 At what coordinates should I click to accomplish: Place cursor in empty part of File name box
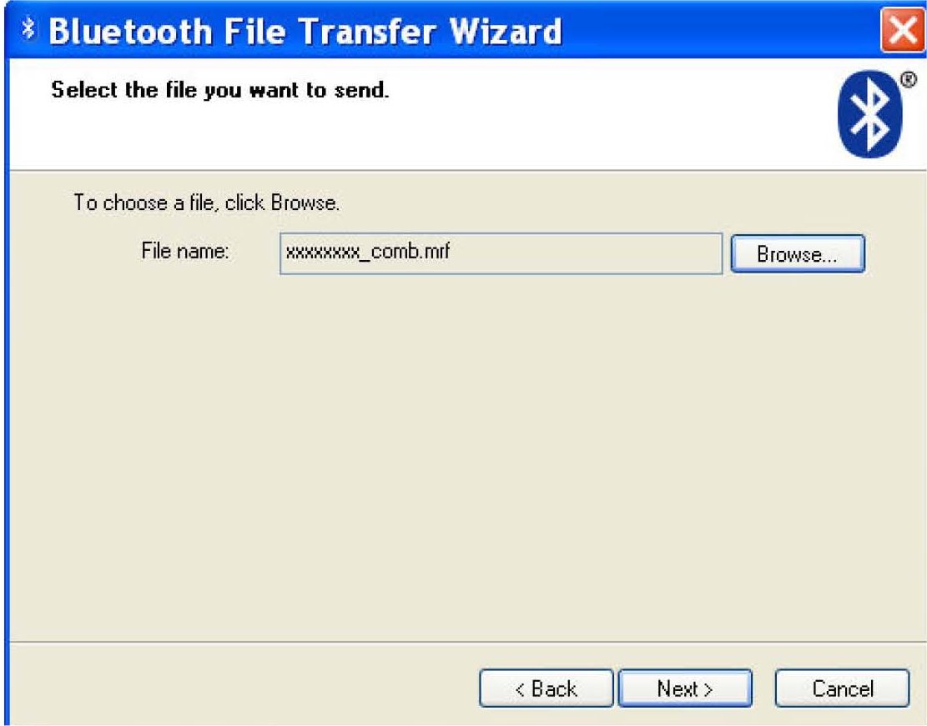pyautogui.click(x=585, y=254)
